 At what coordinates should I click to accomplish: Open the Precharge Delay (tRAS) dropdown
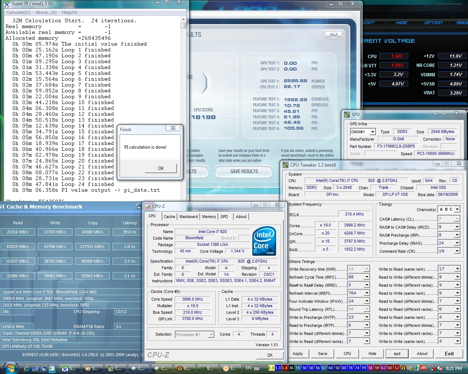point(457,243)
